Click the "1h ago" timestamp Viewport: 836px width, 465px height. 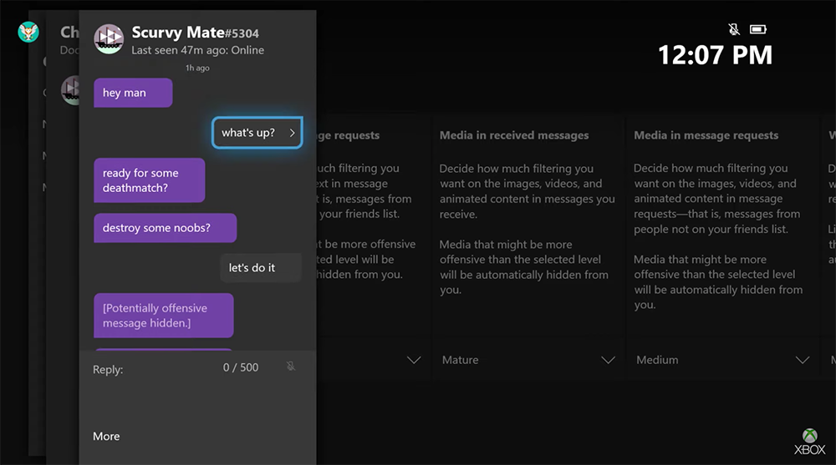pos(197,68)
